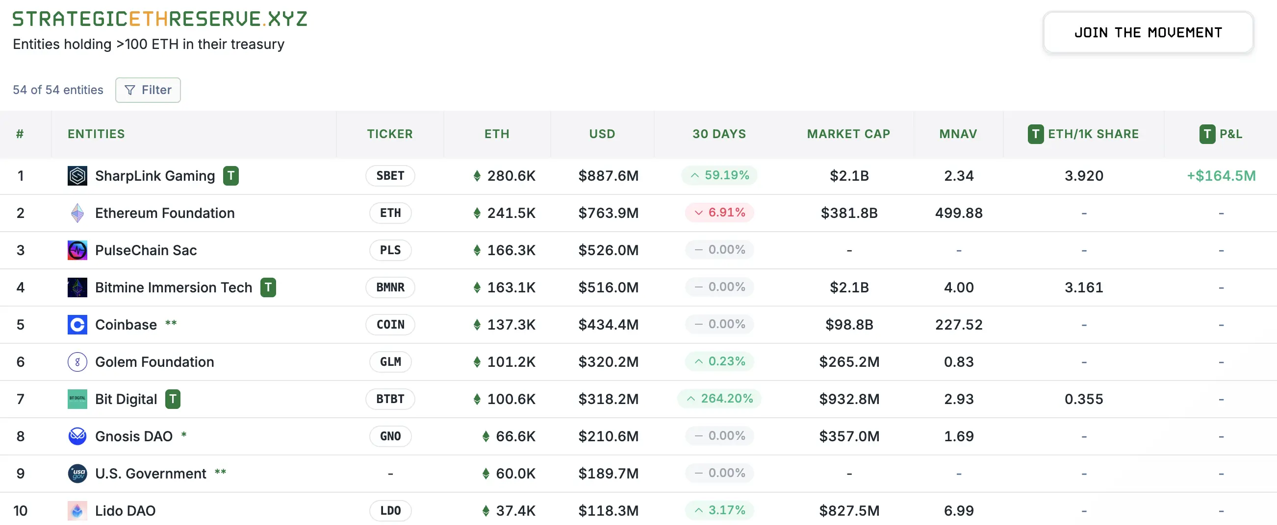Open the Filter options
This screenshot has height=525, width=1277.
point(148,90)
